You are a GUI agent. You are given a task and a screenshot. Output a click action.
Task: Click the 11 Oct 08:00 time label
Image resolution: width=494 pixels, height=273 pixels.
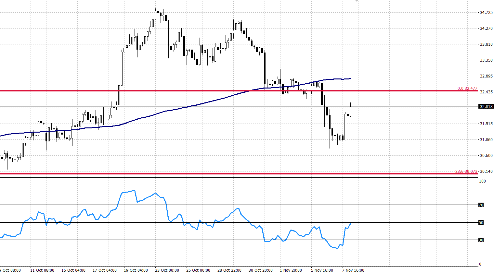click(x=42, y=270)
